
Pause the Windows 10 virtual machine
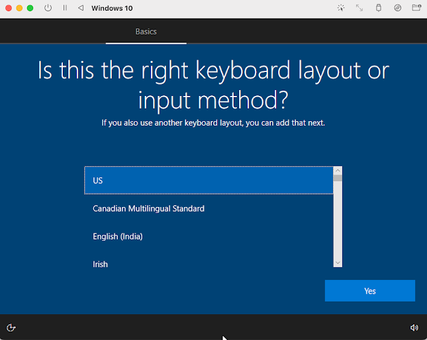[65, 8]
